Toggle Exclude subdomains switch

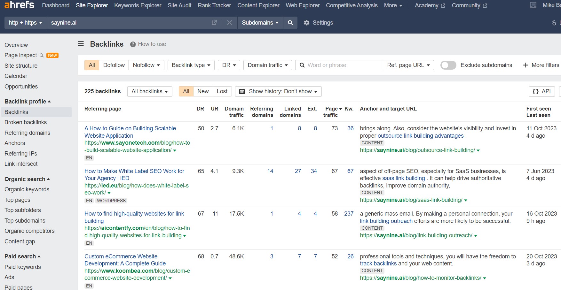point(448,65)
